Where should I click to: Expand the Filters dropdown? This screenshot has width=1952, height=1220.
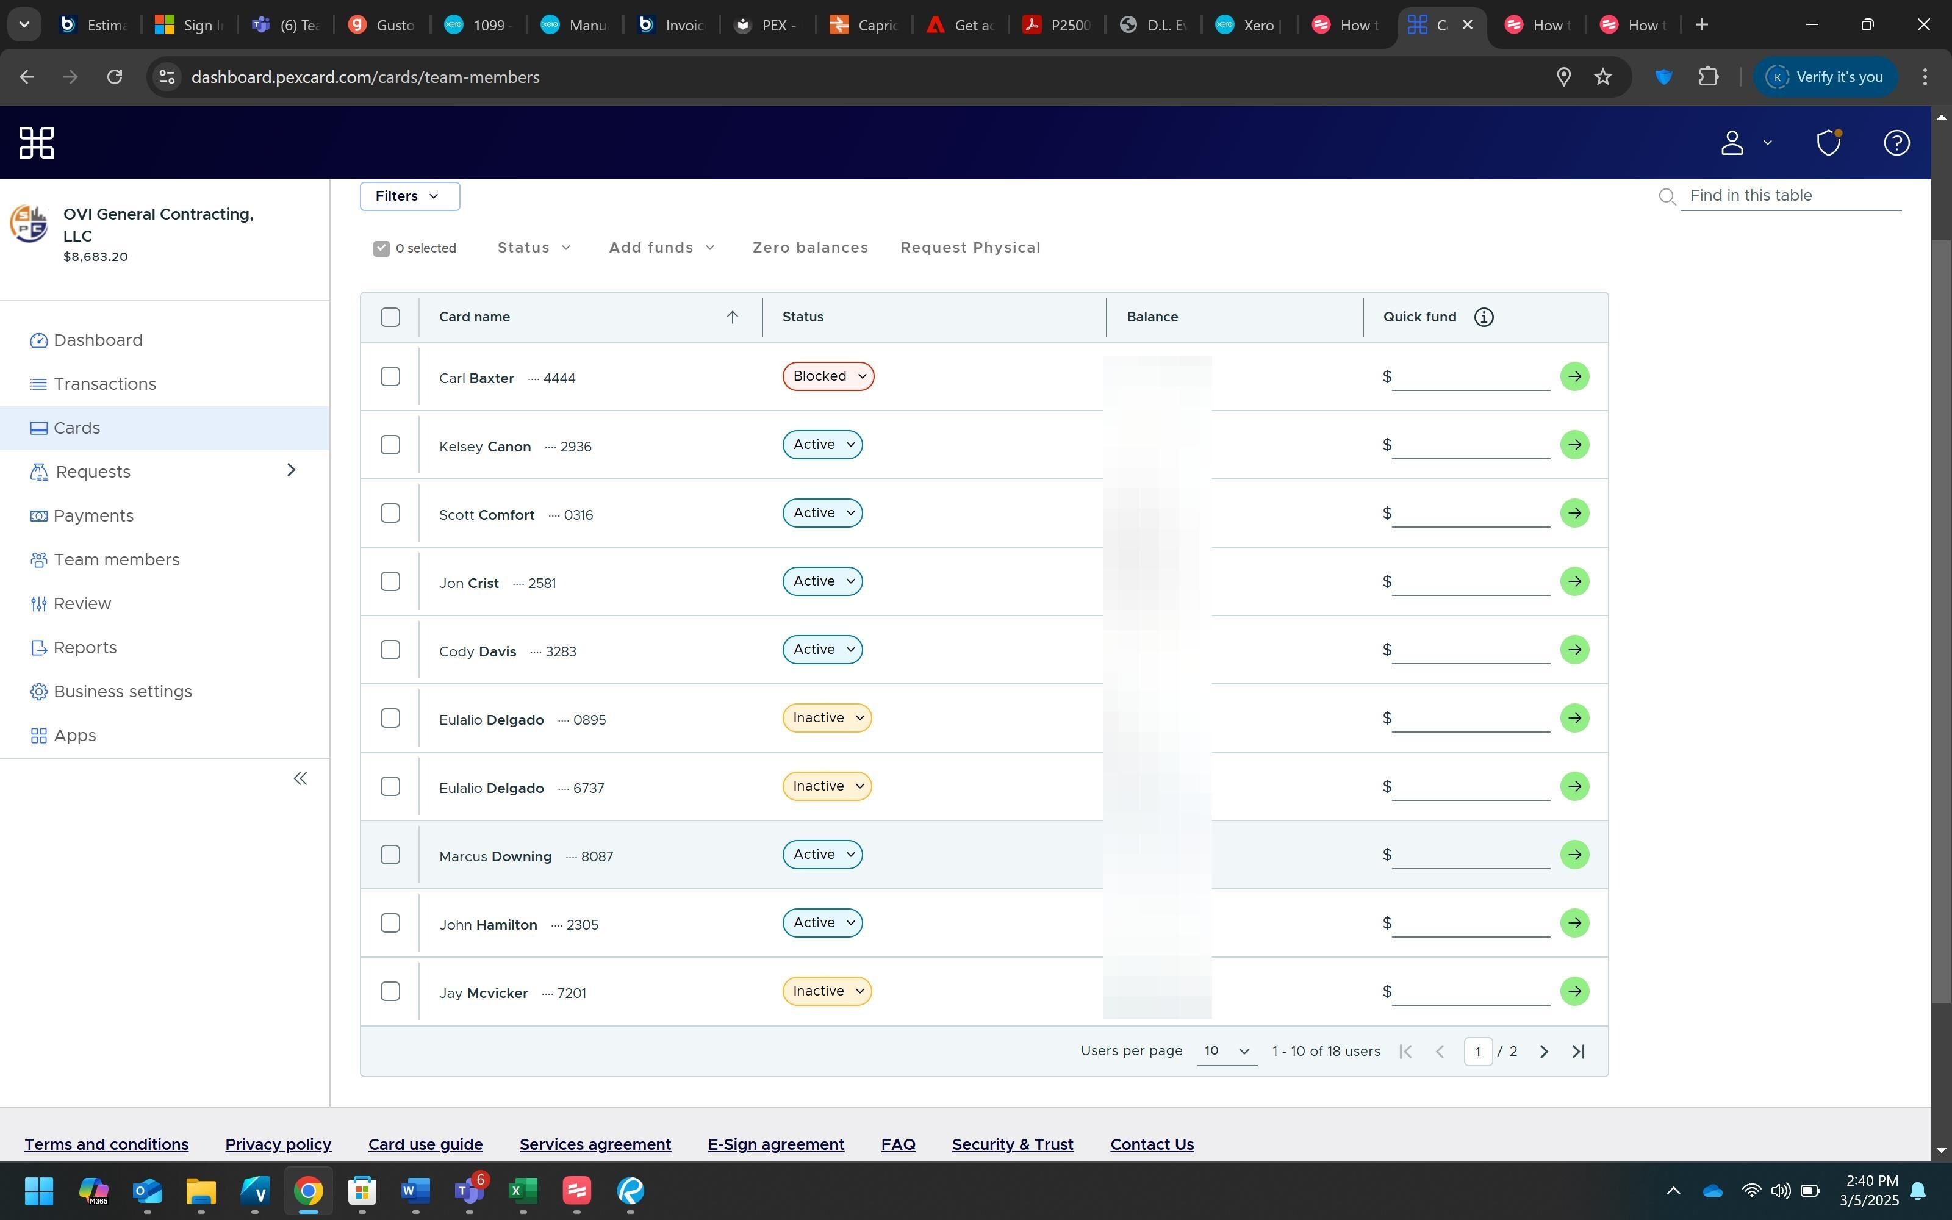tap(409, 196)
